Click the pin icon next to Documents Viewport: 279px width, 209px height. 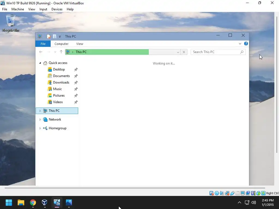click(76, 76)
